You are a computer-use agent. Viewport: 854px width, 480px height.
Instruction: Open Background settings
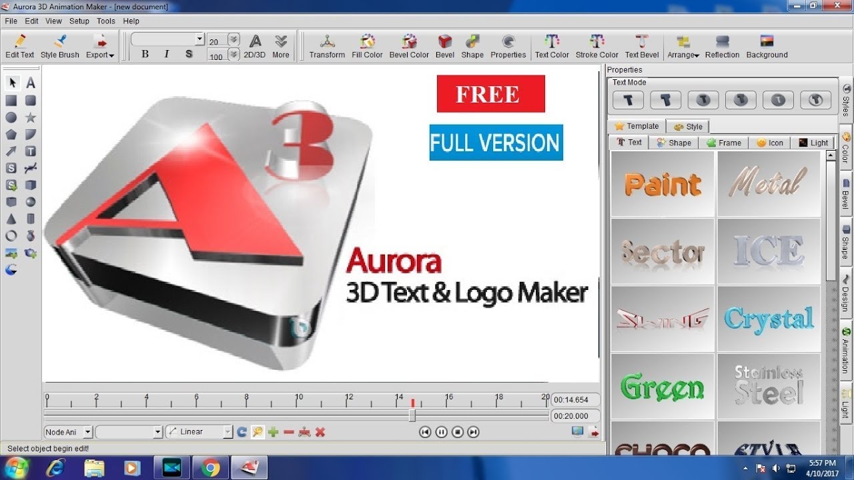pos(767,47)
